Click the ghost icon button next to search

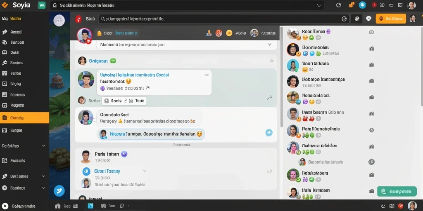(357, 19)
